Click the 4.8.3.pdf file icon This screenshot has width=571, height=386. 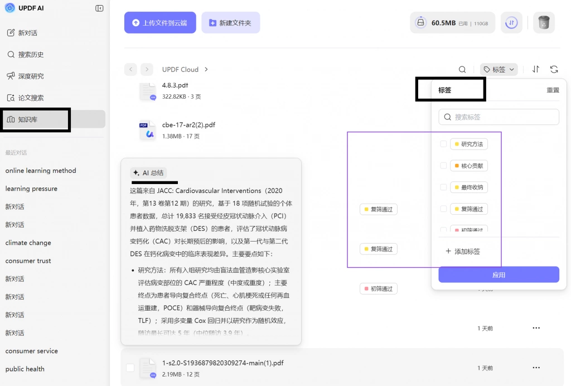(148, 91)
